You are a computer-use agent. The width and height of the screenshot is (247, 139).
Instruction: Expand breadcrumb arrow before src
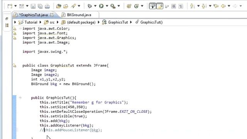(40, 22)
